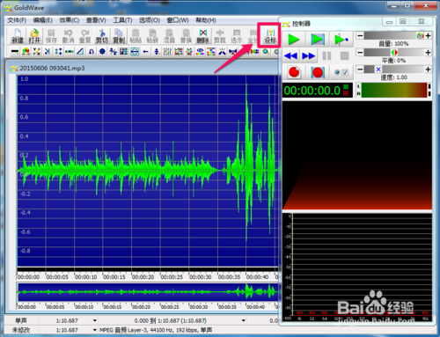Viewport: 440px width, 337px height.
Task: Click the play-to-finish-marker button with blue dot
Action: pyautogui.click(x=341, y=39)
